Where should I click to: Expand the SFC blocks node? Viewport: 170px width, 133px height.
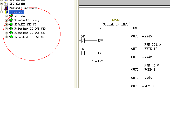click(2, 4)
